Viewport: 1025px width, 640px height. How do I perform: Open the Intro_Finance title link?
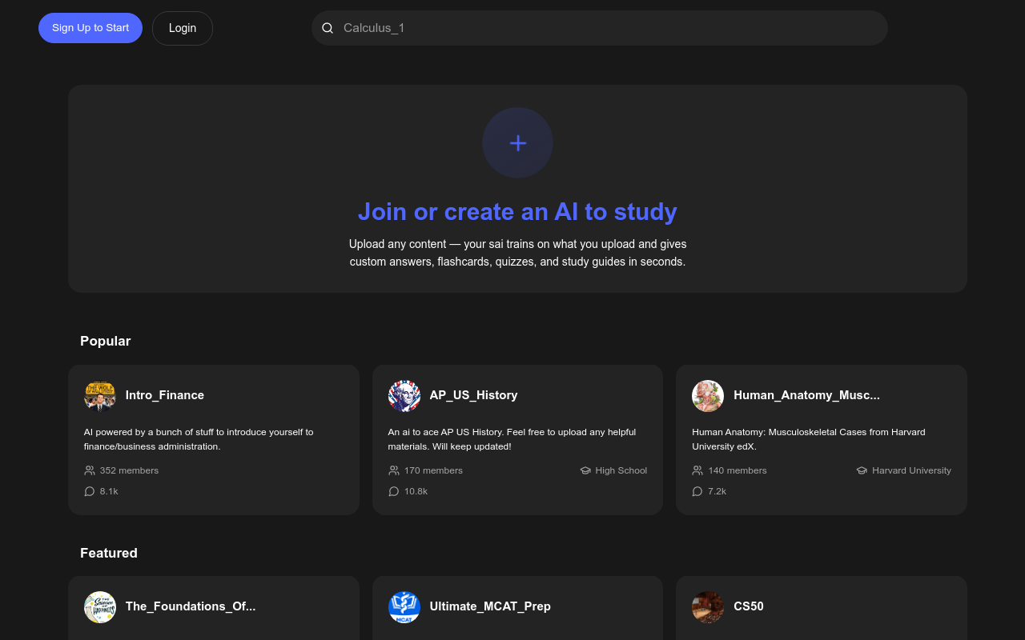[x=165, y=395]
